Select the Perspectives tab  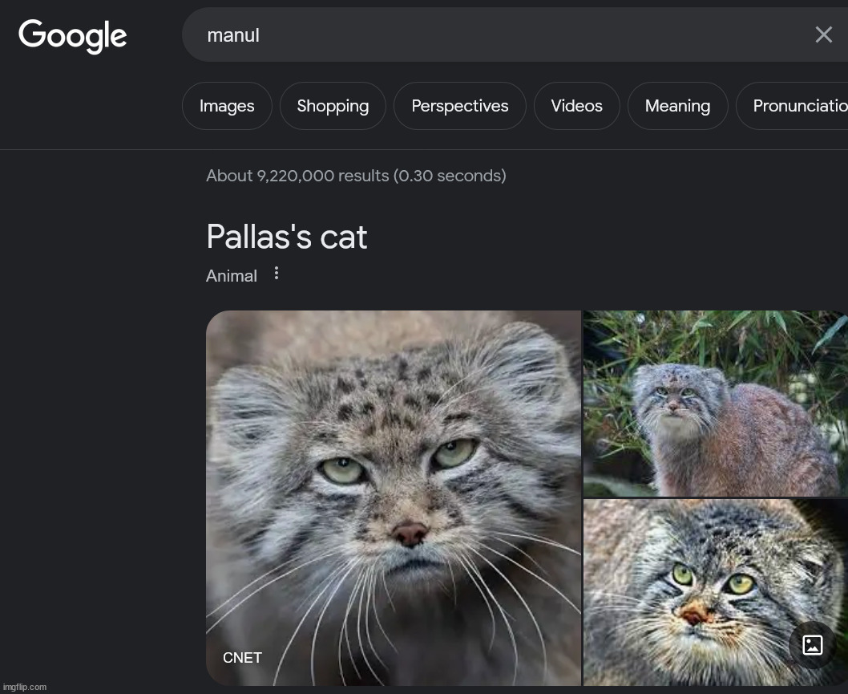(459, 106)
